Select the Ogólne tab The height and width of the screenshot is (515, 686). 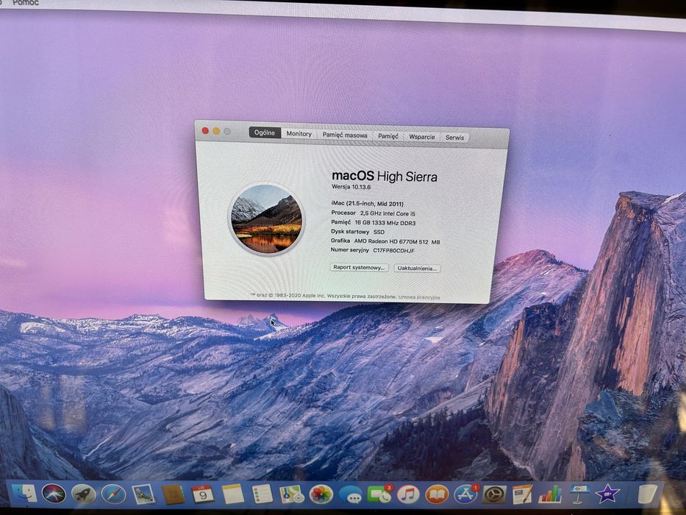(x=265, y=132)
